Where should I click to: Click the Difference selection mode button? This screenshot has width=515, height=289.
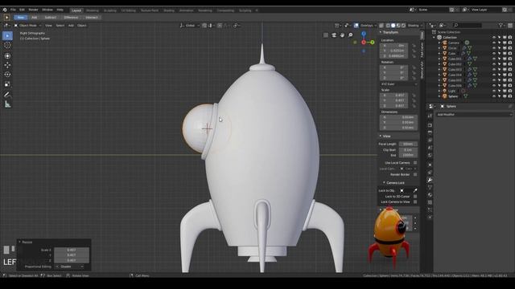pos(71,18)
